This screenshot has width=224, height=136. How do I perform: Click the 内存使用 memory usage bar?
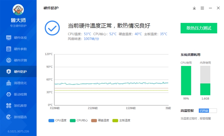tap(205, 81)
